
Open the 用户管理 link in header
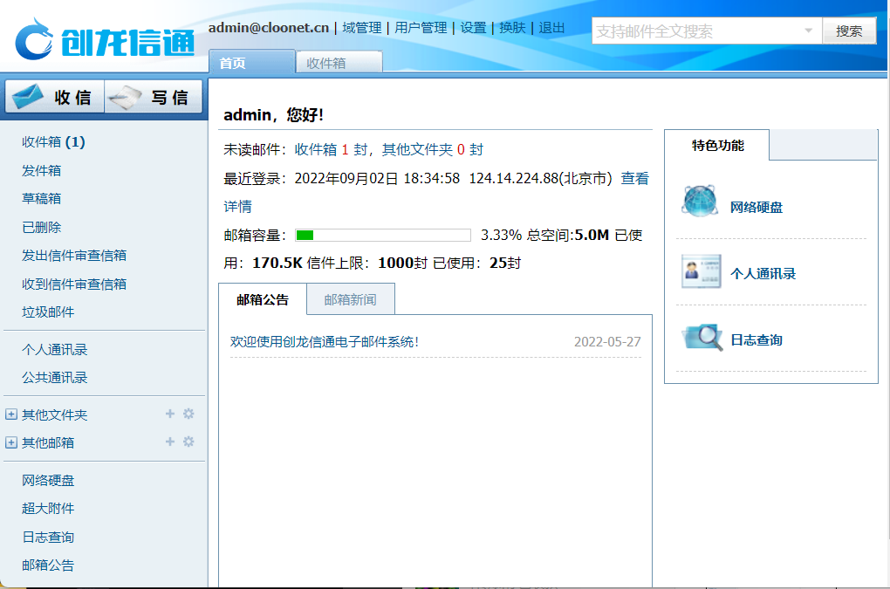[421, 28]
